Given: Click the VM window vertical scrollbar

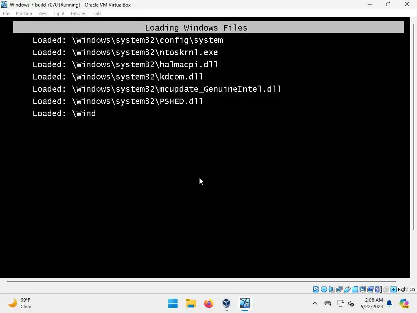Looking at the screenshot, I should 414,127.
